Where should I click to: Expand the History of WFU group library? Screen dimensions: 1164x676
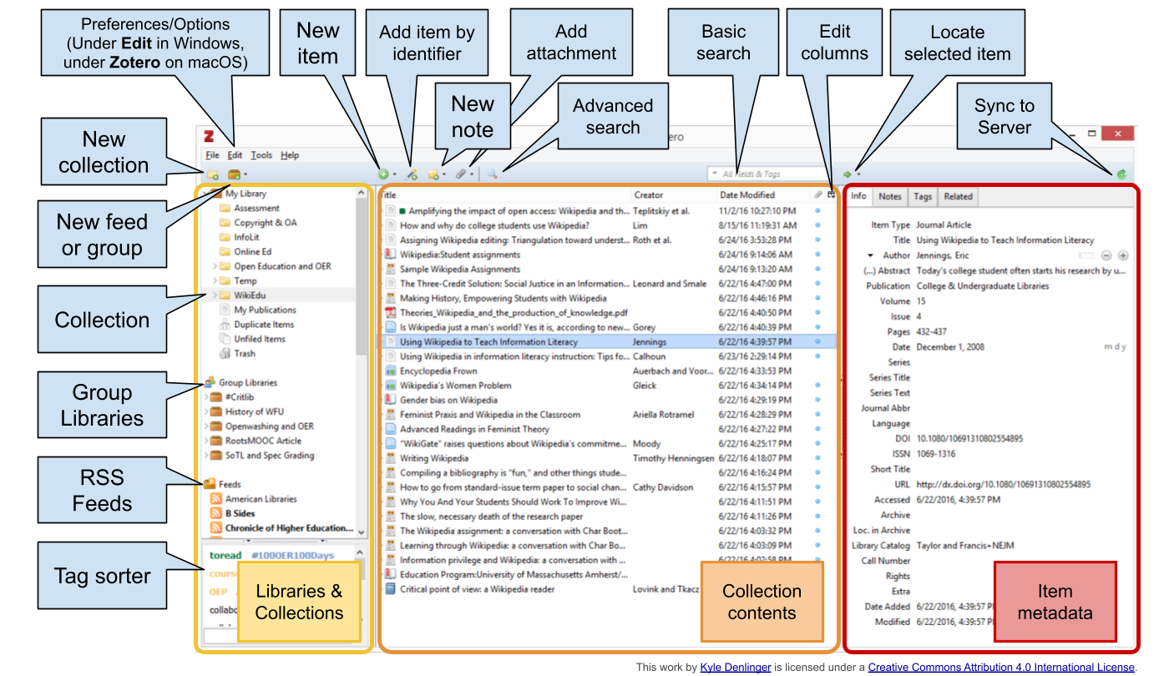tap(206, 411)
